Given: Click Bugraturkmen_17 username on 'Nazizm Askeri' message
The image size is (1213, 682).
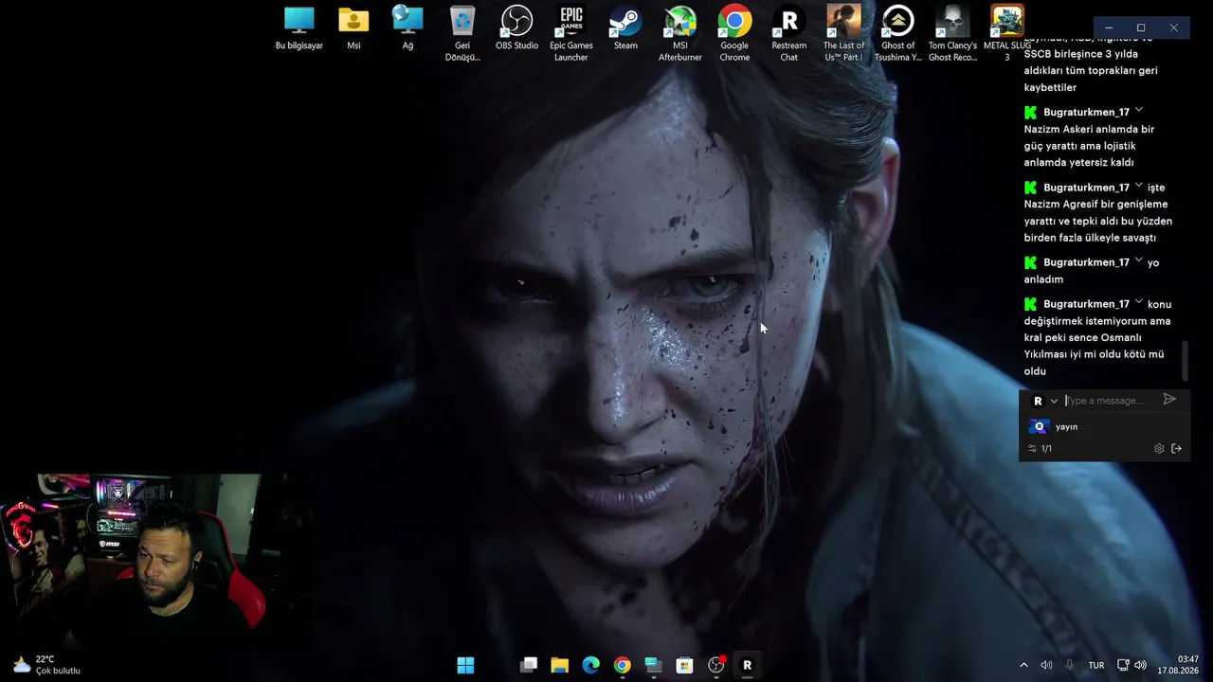Looking at the screenshot, I should pos(1086,113).
